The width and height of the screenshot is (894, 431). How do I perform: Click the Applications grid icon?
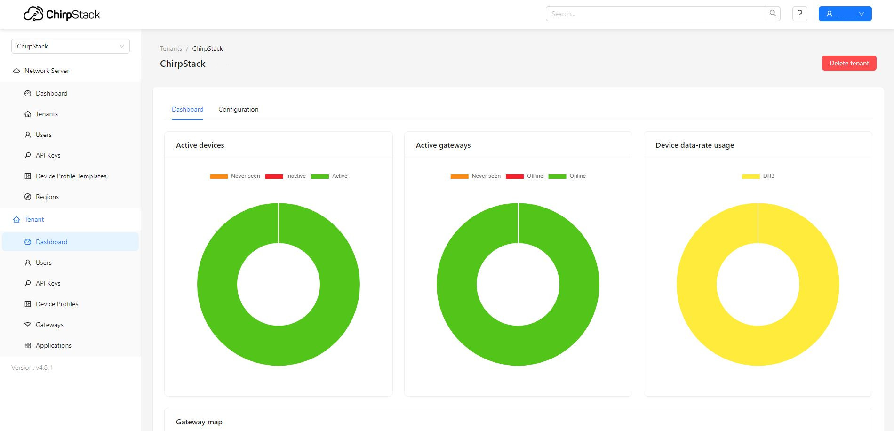pyautogui.click(x=28, y=345)
